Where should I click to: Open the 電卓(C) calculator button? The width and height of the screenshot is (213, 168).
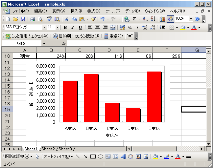point(113,36)
